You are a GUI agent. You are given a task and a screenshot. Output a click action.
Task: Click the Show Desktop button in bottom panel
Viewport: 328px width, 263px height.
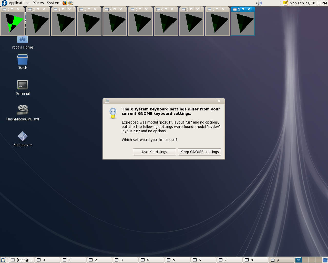click(x=3, y=260)
